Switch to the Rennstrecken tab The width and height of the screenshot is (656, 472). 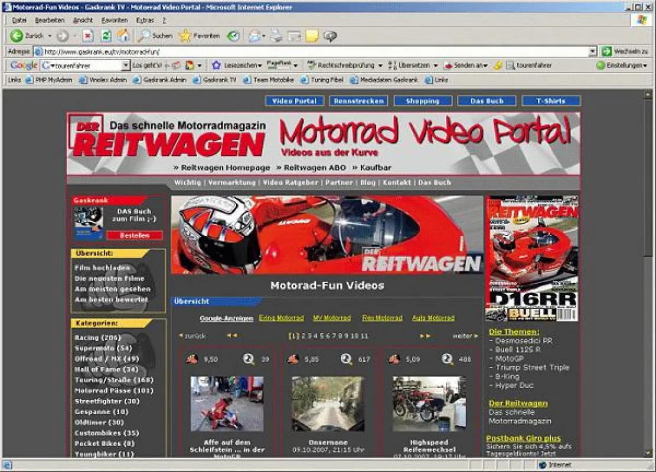pyautogui.click(x=358, y=101)
